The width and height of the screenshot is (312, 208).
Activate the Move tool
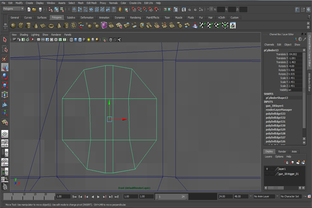click(5, 67)
